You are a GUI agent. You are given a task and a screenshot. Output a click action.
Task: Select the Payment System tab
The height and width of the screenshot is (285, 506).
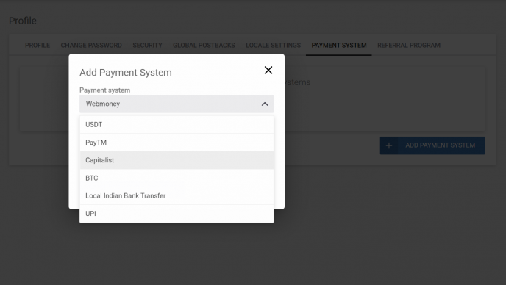(339, 45)
